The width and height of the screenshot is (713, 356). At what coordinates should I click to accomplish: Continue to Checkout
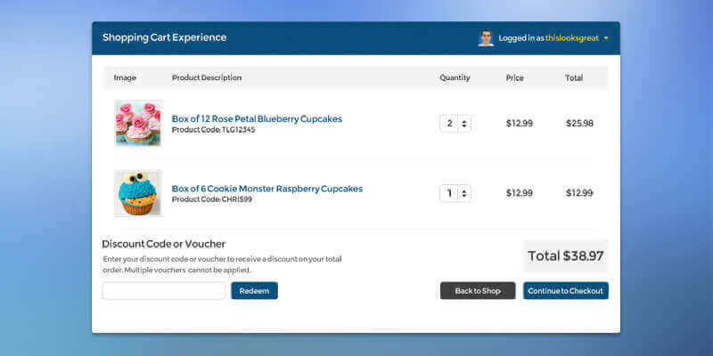(x=565, y=291)
